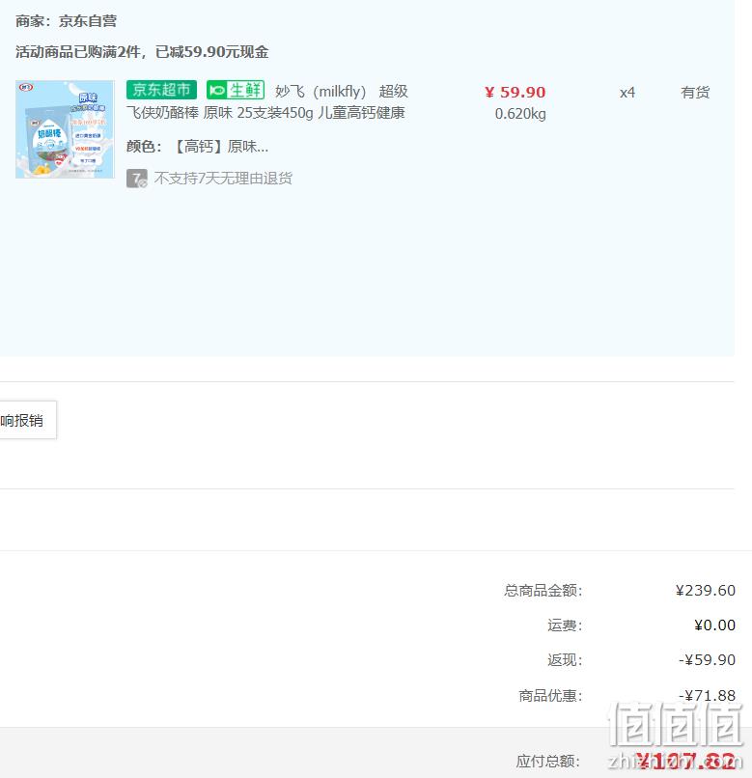Click the 7-day no-return icon
Image resolution: width=752 pixels, height=778 pixels.
(137, 179)
